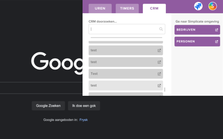Click the colorful S Simplicate logo icon
223x139 pixels.
[212, 6]
